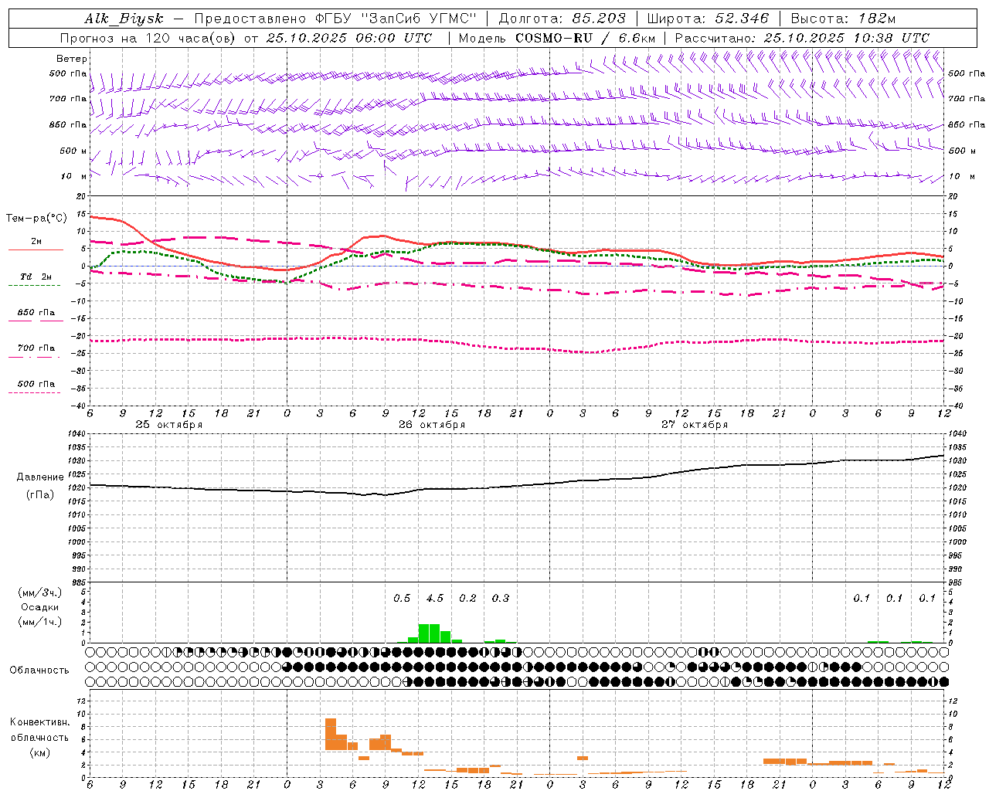
Task: Click the 850 гПа entry in temperature legend
Action: click(36, 313)
